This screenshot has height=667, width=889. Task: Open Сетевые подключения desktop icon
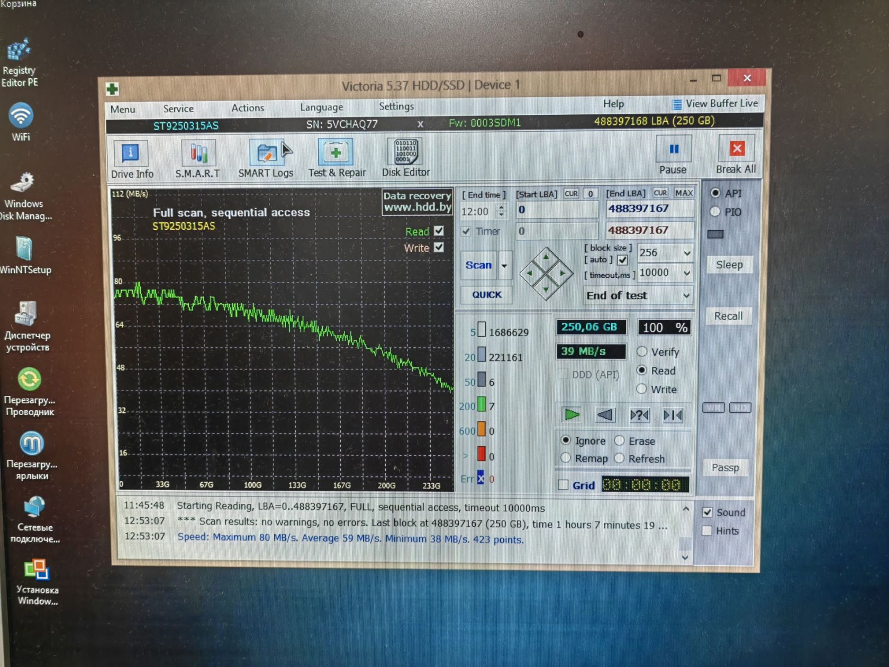point(34,520)
